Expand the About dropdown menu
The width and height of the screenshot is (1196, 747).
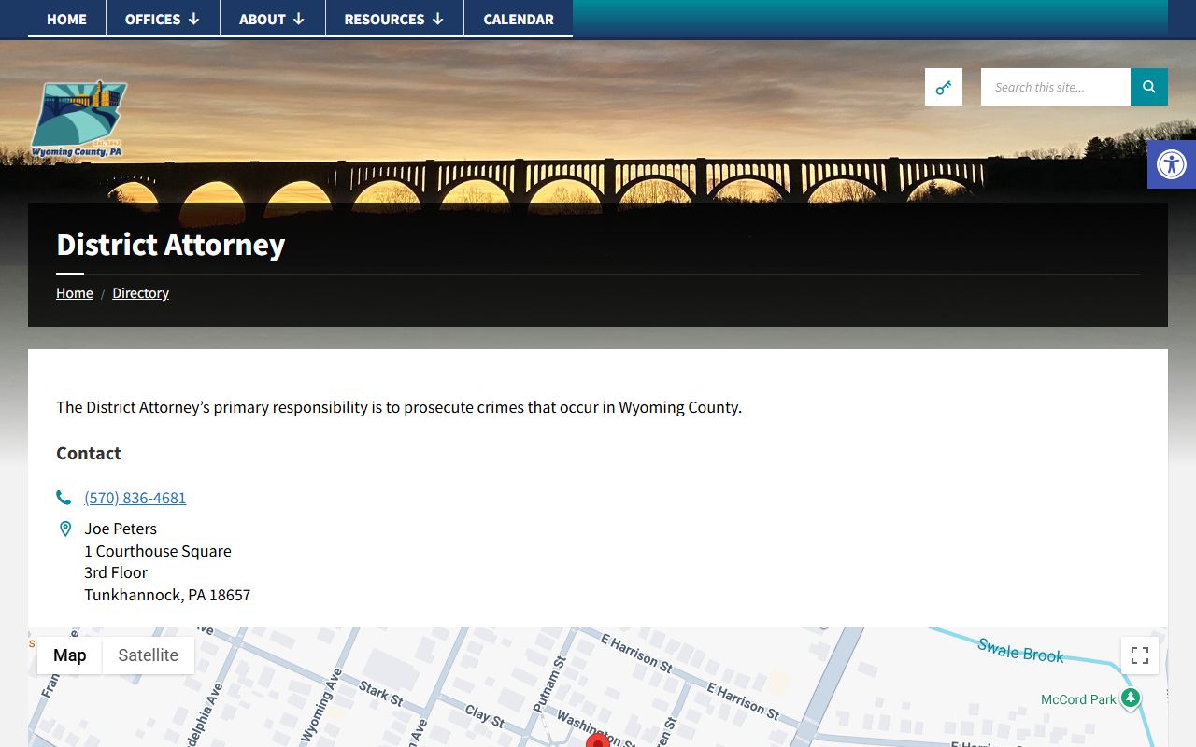272,19
